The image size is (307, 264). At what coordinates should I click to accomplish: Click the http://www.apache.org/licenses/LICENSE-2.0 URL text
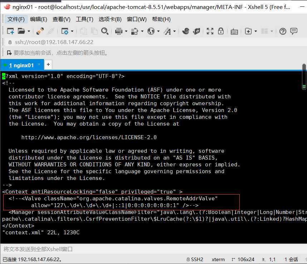pyautogui.click(x=89, y=137)
